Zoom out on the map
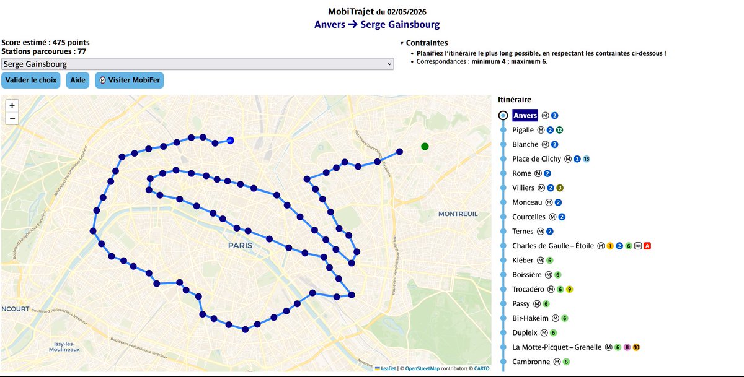The image size is (744, 377). pyautogui.click(x=12, y=118)
